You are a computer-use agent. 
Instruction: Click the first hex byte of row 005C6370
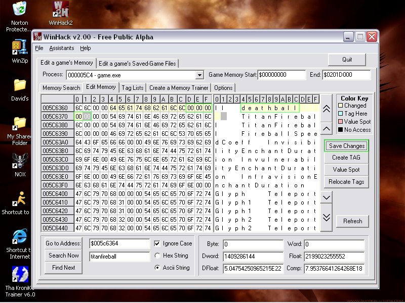click(x=78, y=117)
